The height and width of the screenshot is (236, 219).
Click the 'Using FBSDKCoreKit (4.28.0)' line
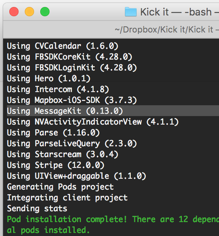(x=70, y=57)
